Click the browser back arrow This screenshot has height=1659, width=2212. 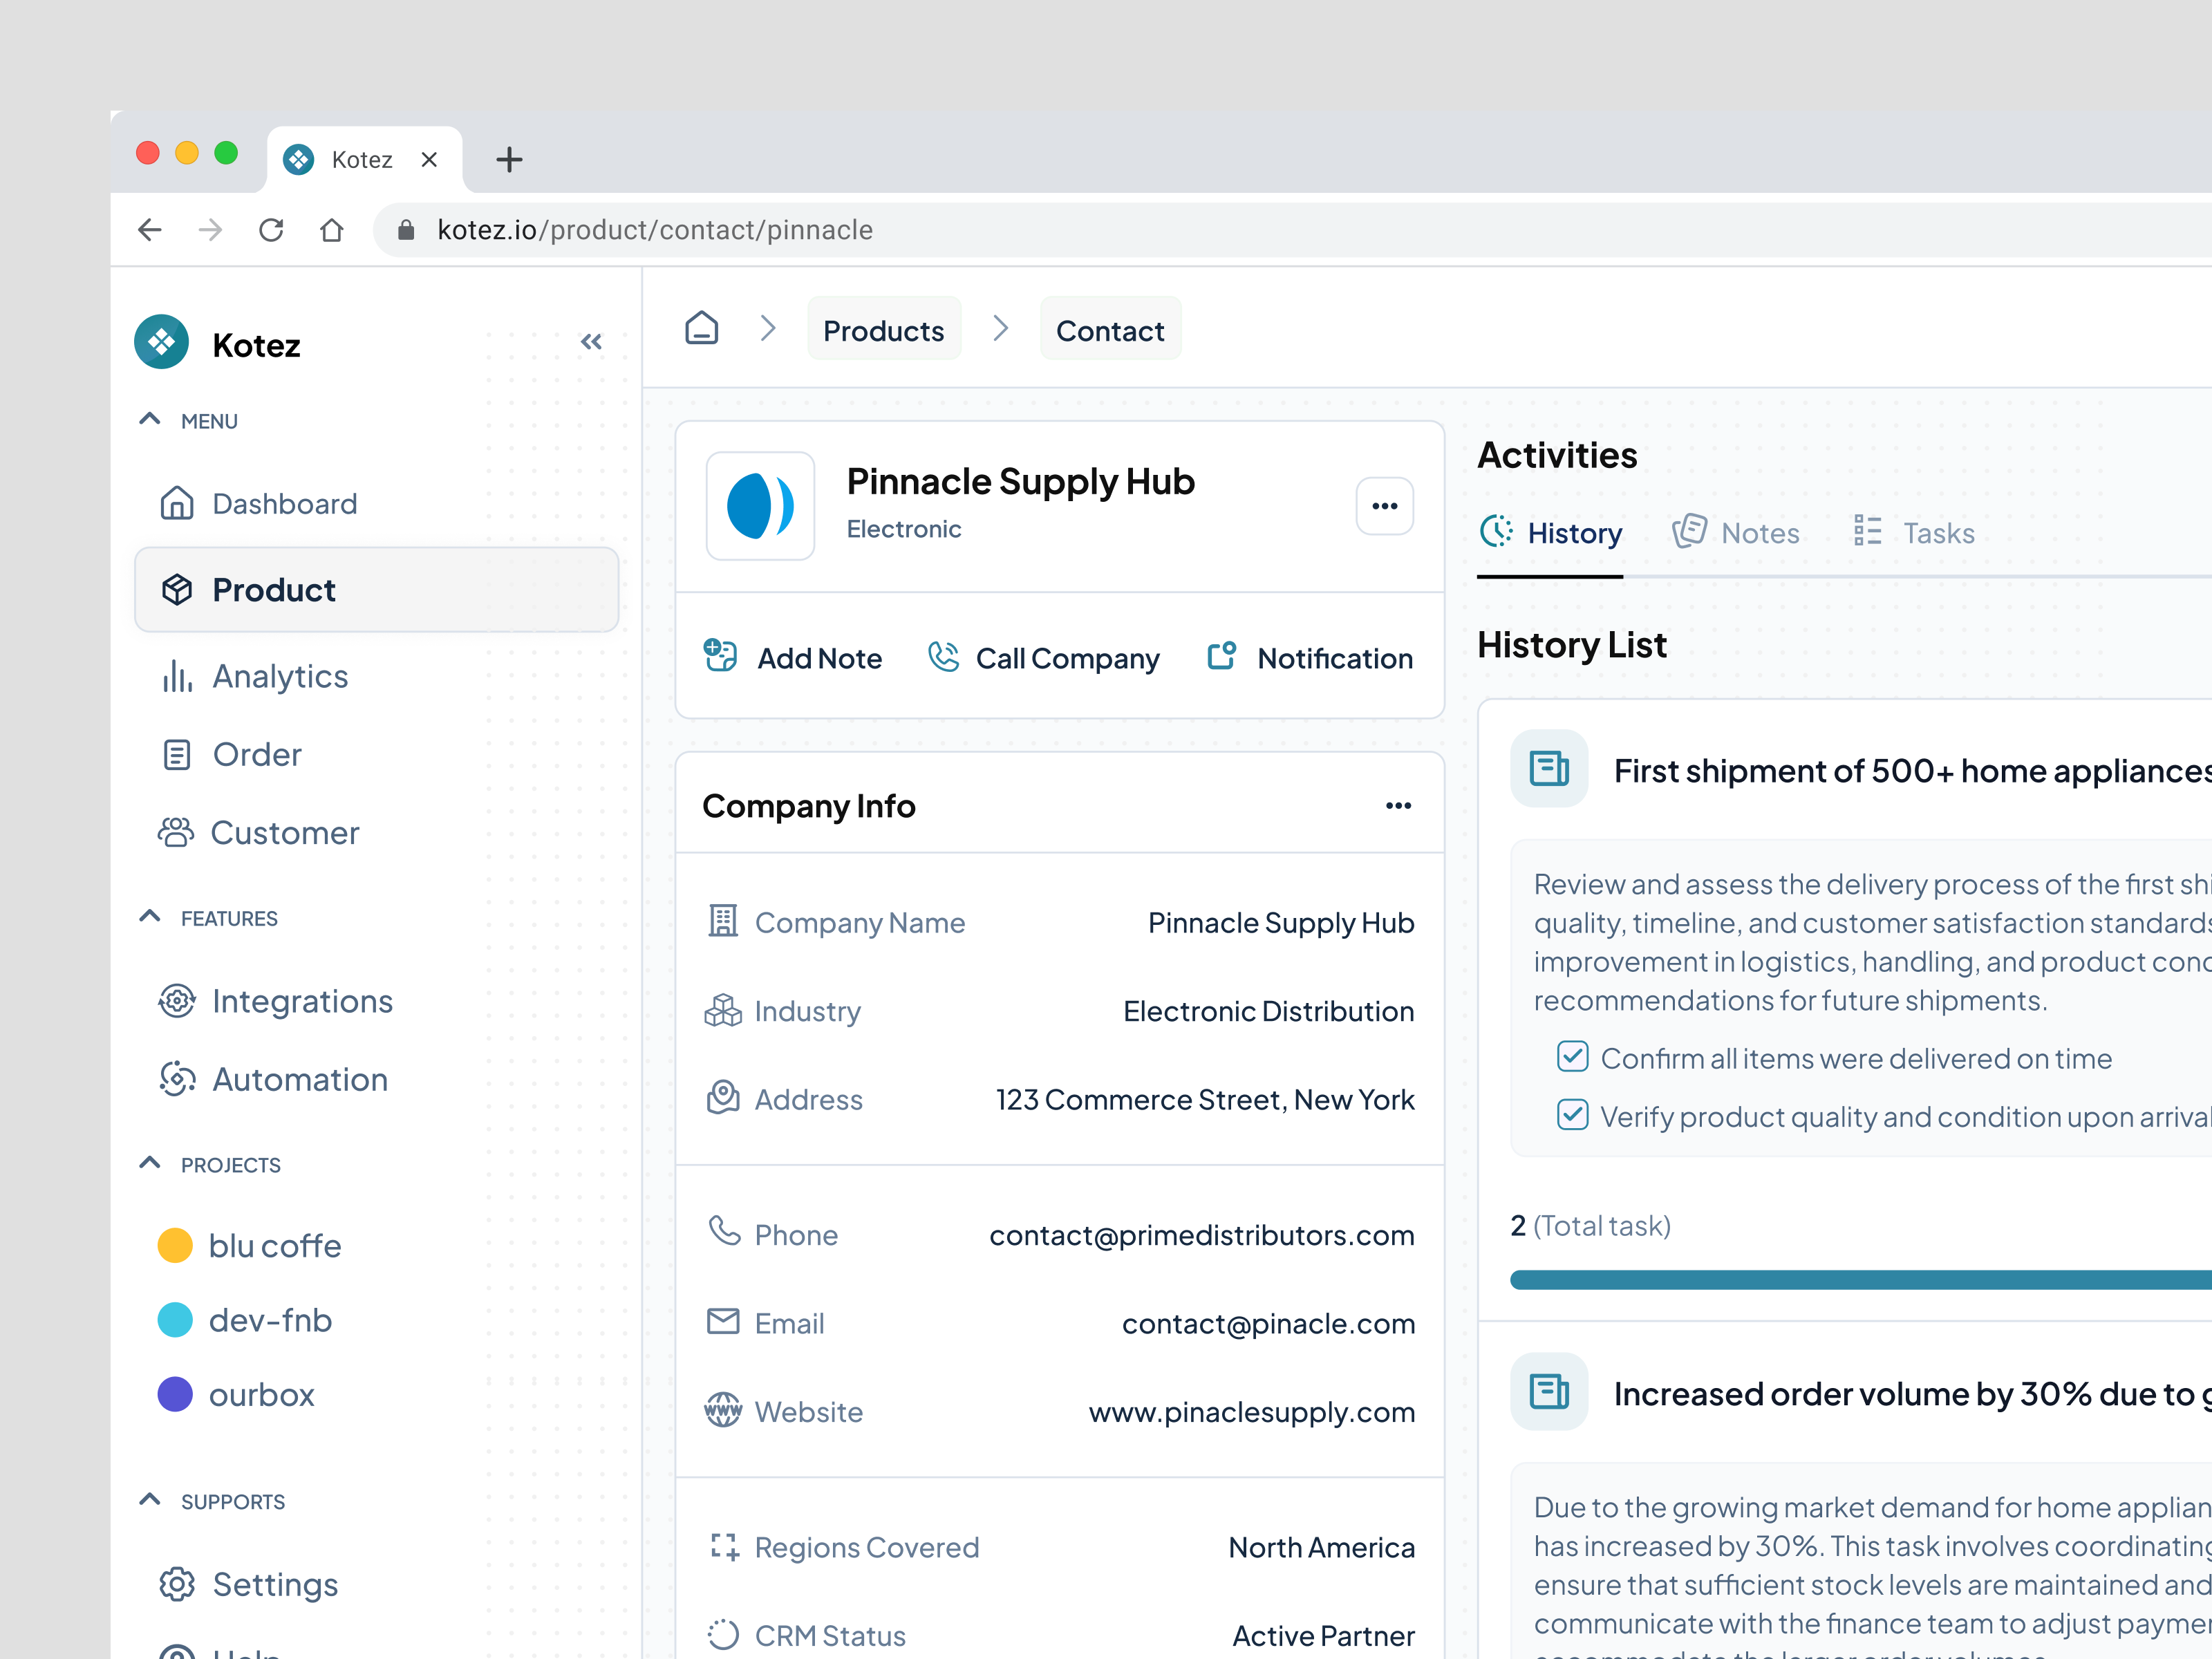[x=150, y=230]
